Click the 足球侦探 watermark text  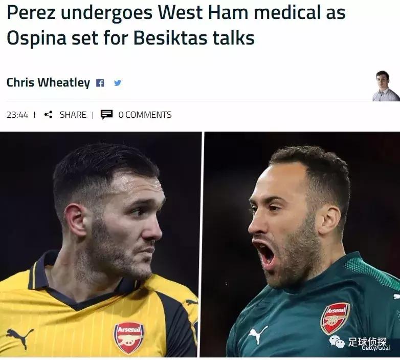(367, 342)
